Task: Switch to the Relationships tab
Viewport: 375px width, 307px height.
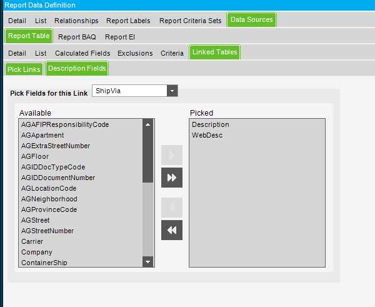Action: tap(76, 21)
